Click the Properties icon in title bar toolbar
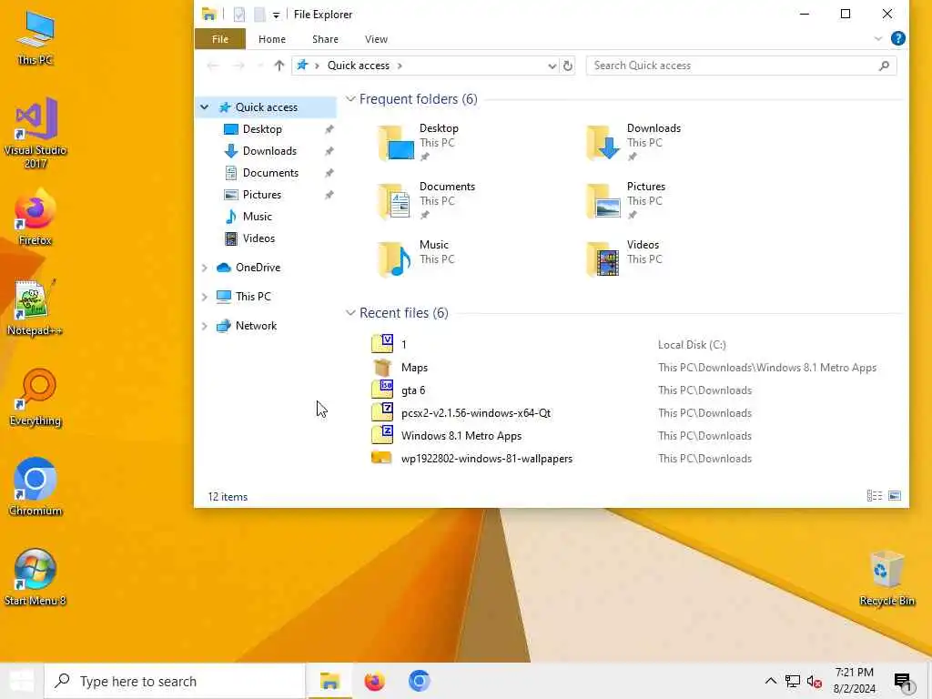Screen dimensions: 932x699 coord(239,15)
